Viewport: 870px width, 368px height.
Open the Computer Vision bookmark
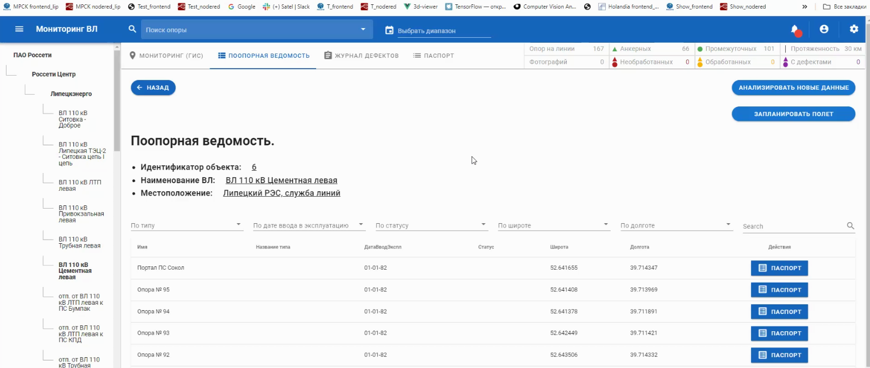pos(545,6)
